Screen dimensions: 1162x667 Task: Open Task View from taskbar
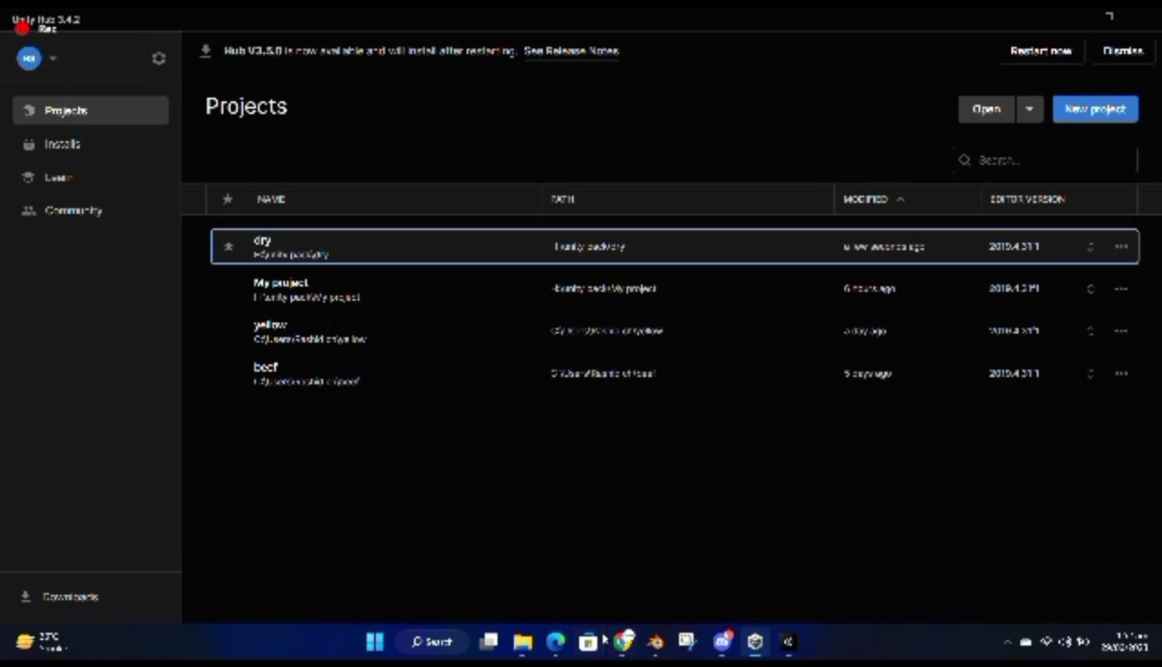click(x=488, y=642)
